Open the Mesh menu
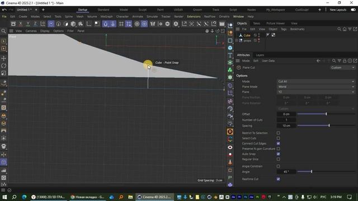The image size is (358, 201). pyautogui.click(x=79, y=16)
